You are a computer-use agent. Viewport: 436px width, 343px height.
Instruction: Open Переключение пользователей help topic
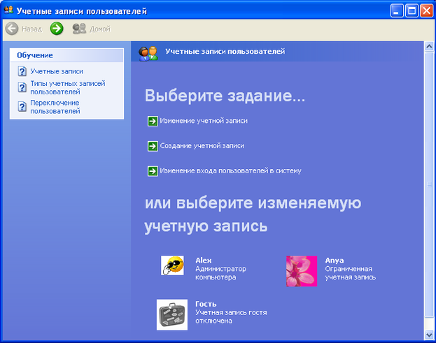(x=55, y=107)
